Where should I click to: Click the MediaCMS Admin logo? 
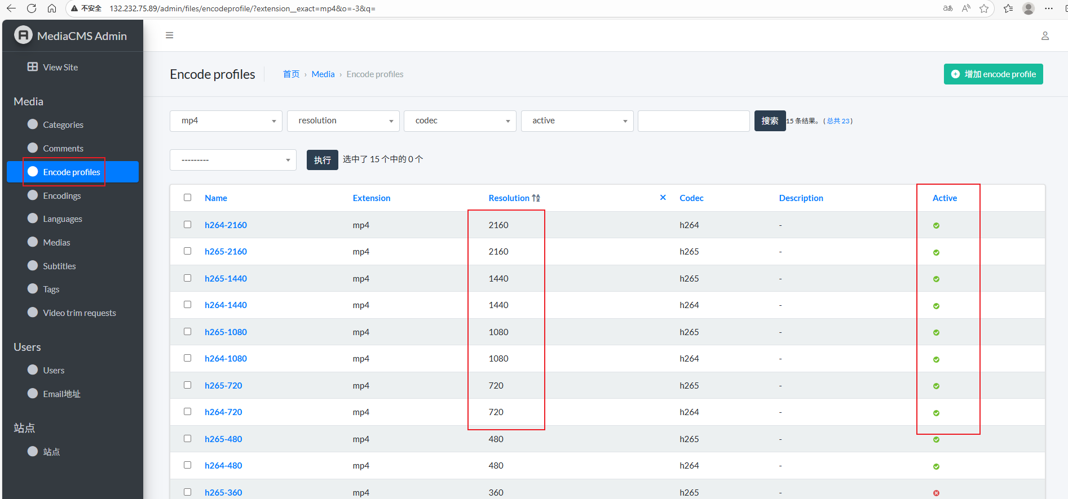pos(23,35)
